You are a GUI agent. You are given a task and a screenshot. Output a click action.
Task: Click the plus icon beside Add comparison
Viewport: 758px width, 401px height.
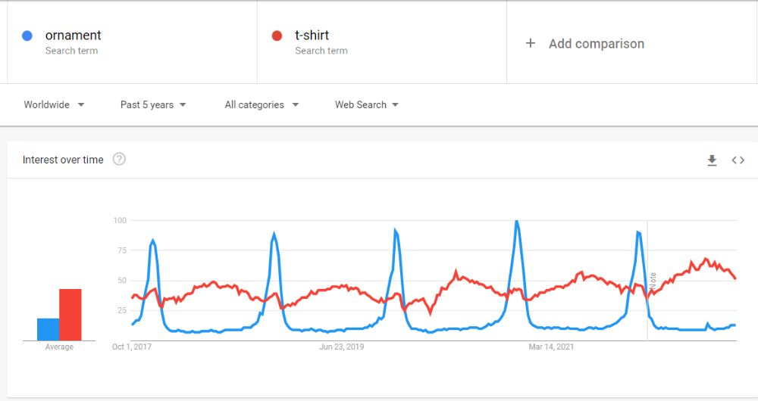click(531, 43)
